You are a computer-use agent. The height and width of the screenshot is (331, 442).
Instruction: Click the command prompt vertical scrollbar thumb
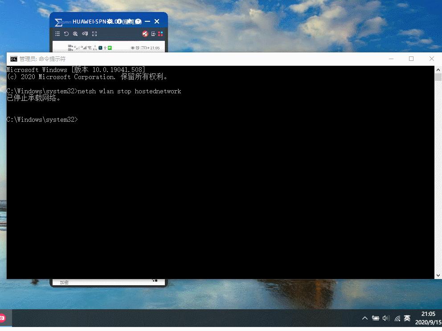(438, 77)
